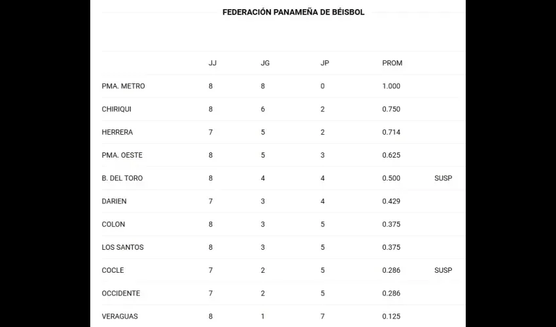Select the JG column header

click(265, 63)
